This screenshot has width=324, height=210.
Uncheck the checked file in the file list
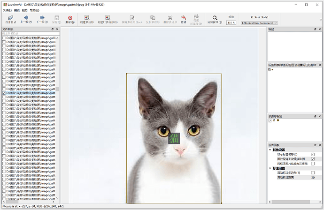click(4, 93)
